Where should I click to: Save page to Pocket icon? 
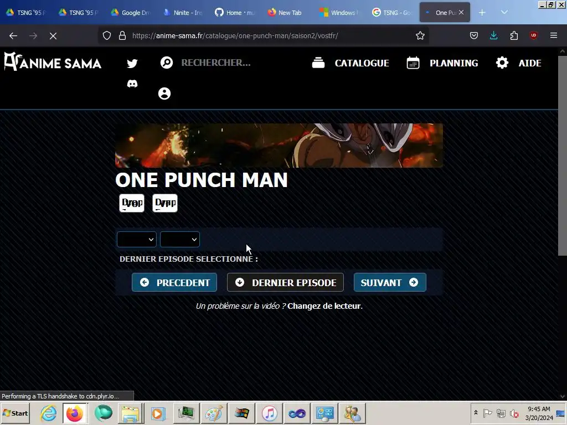[474, 35]
